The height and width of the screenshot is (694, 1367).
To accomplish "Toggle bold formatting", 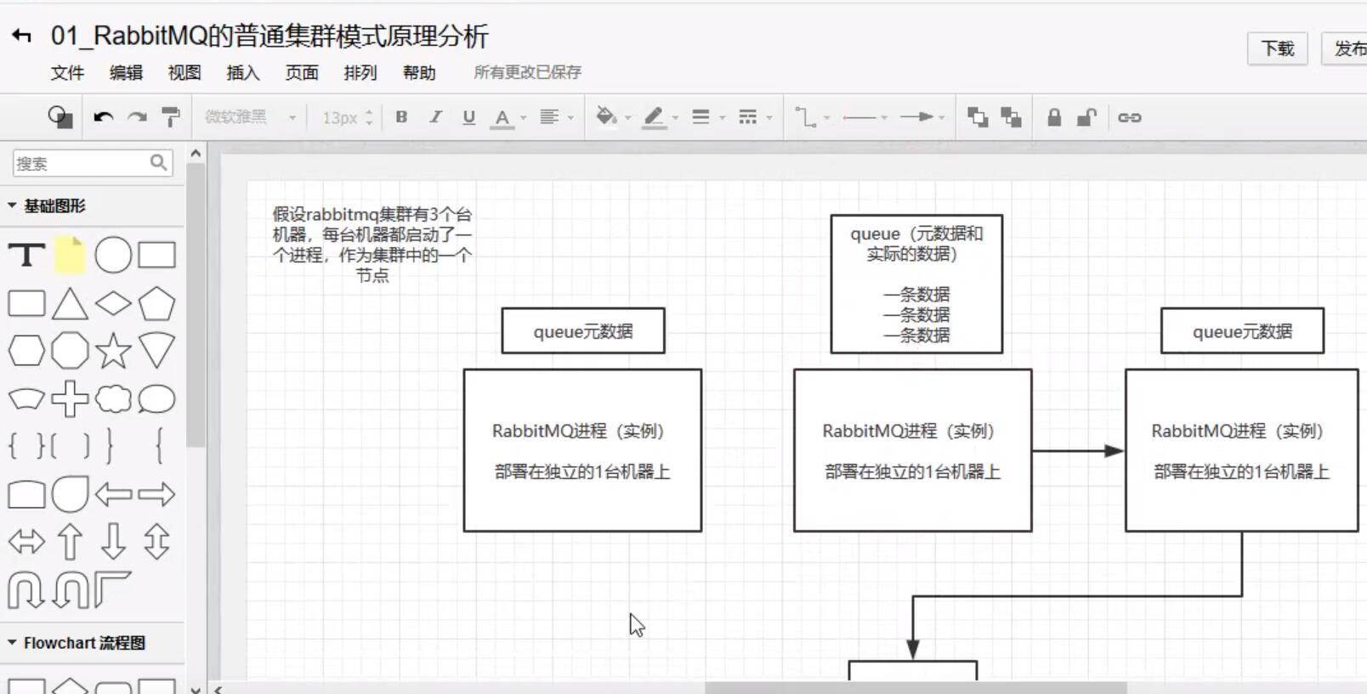I will coord(401,117).
